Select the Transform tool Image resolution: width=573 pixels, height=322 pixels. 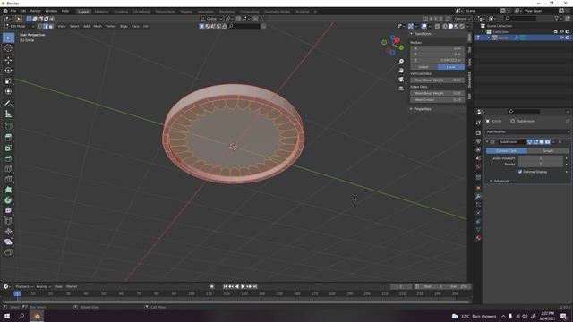tap(8, 91)
